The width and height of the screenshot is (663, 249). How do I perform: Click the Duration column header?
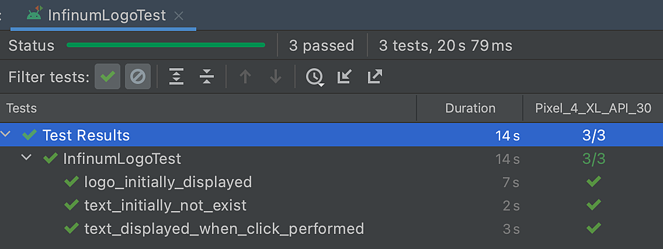470,108
